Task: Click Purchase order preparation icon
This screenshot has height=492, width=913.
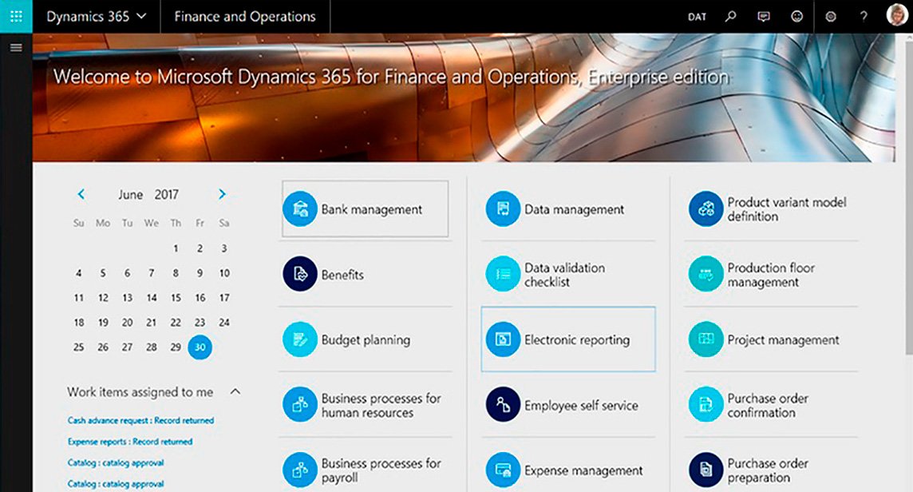Action: [x=705, y=470]
